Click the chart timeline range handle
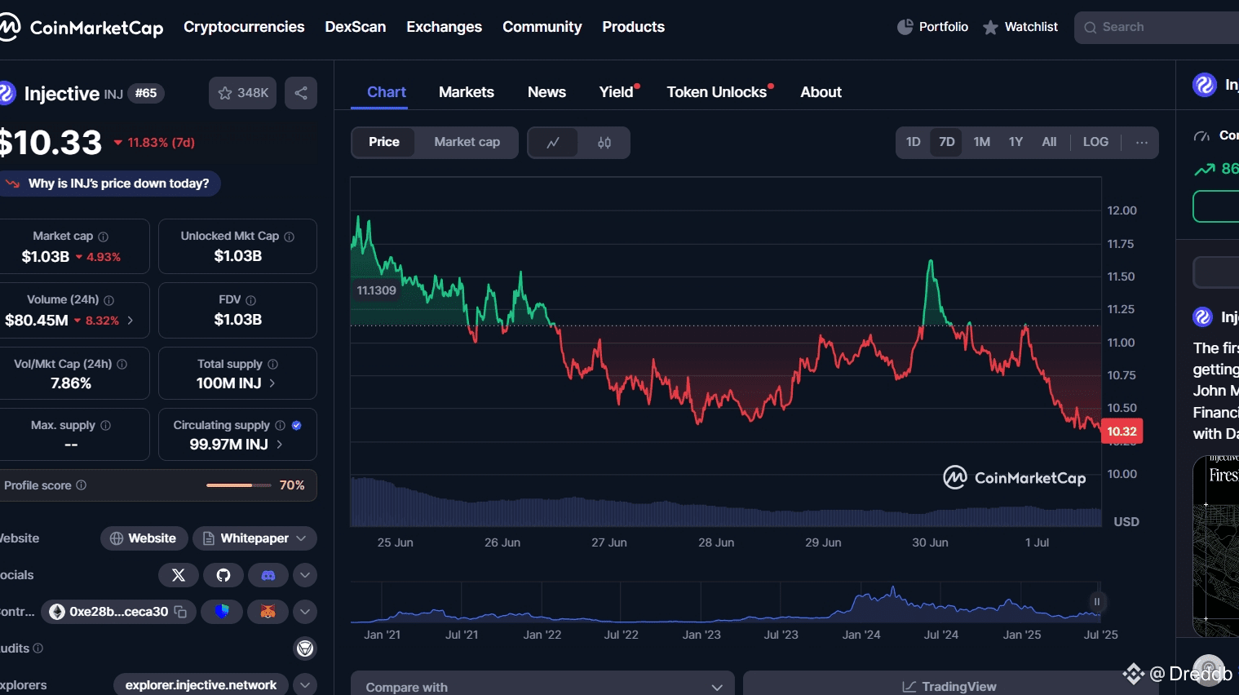 (1096, 602)
